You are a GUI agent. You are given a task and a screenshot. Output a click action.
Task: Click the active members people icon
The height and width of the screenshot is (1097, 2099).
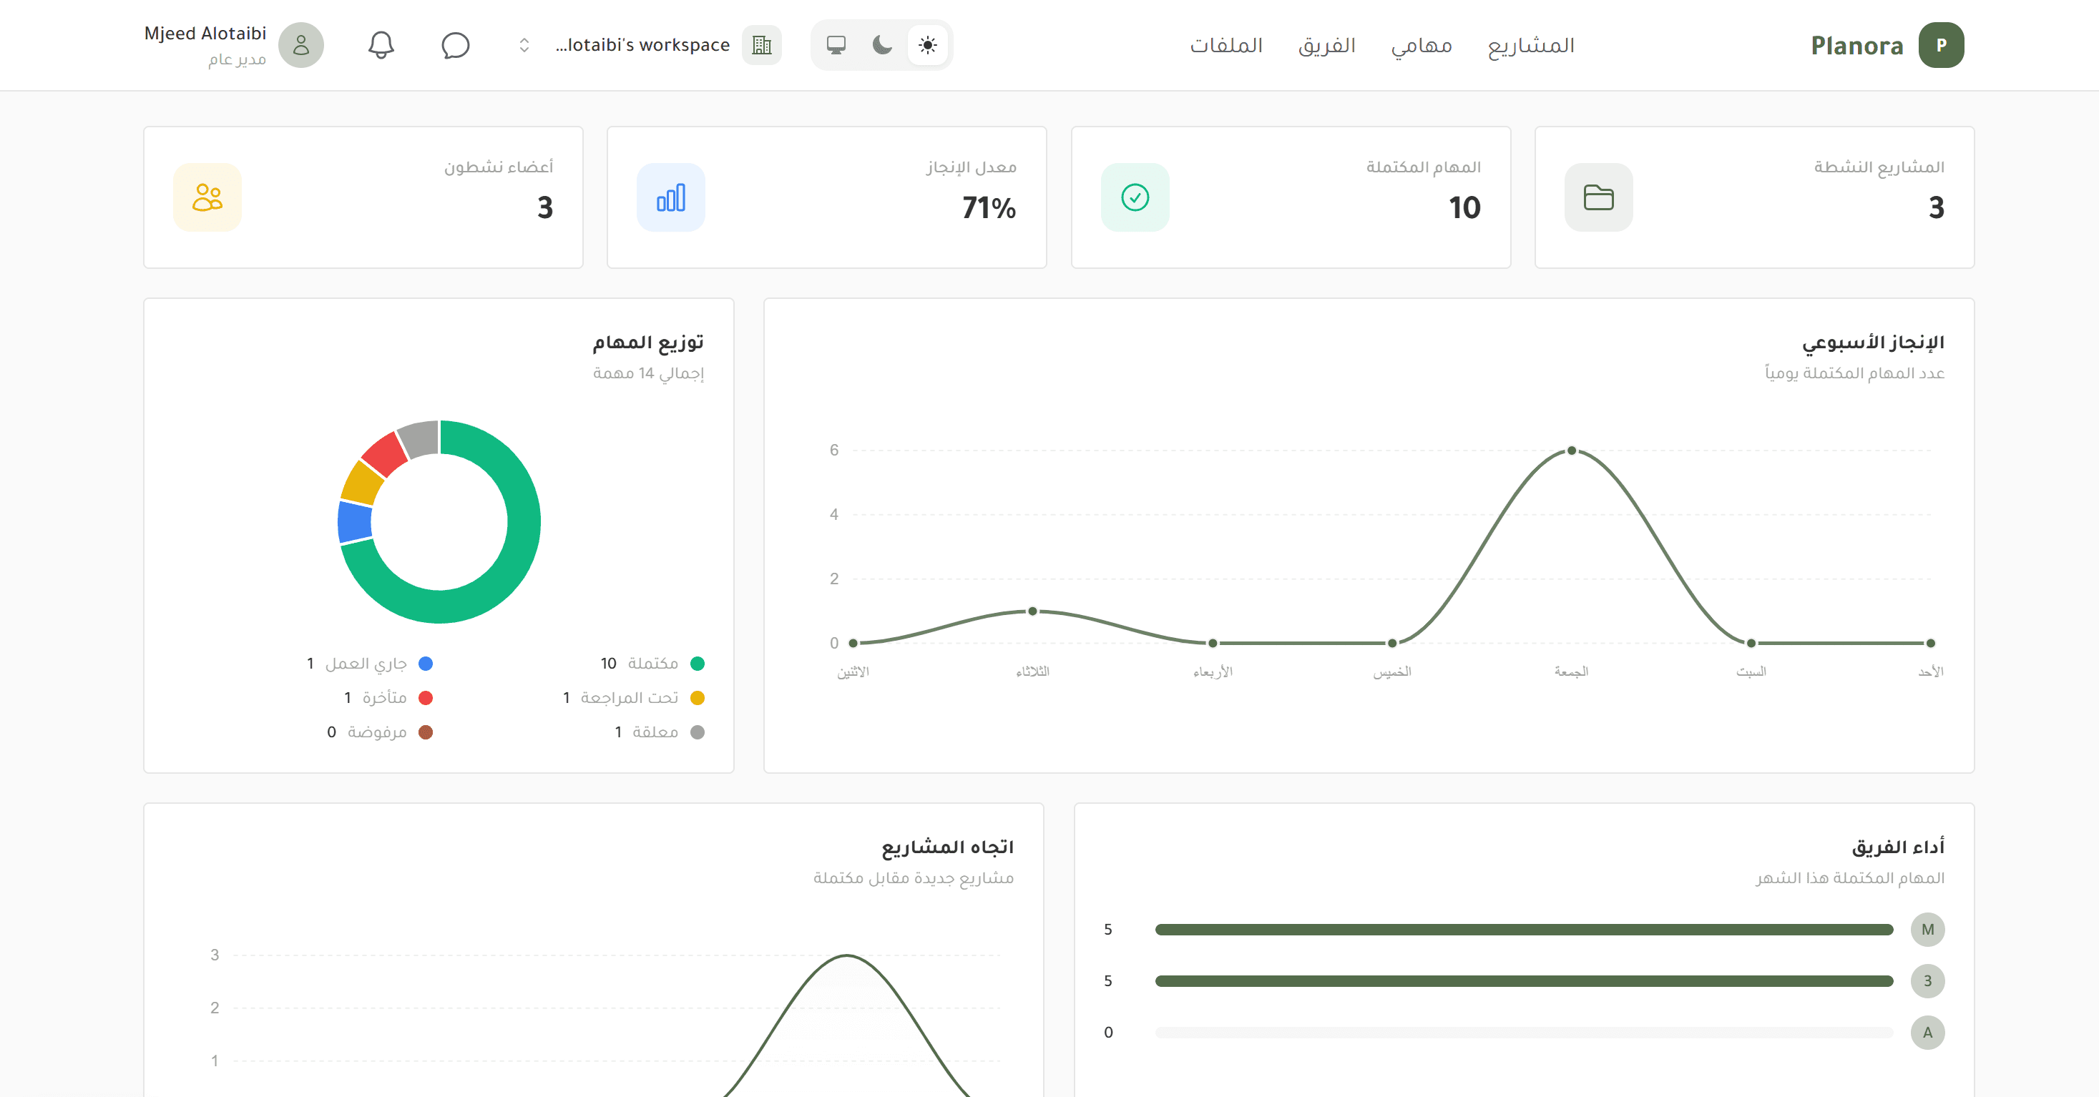(x=207, y=197)
